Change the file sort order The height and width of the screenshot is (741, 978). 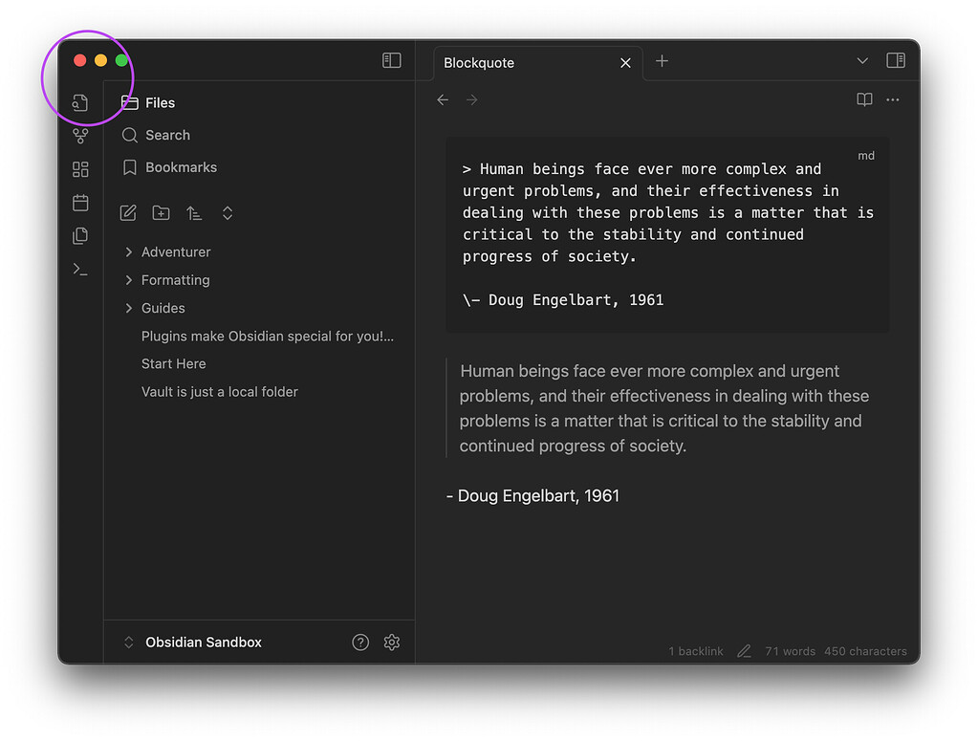pyautogui.click(x=194, y=212)
